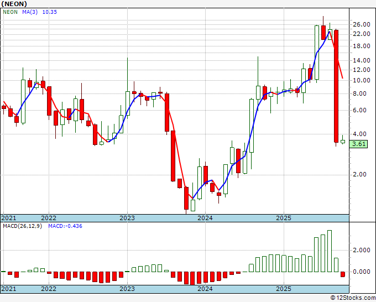Click 2024 on the price chart axis

click(x=205, y=218)
